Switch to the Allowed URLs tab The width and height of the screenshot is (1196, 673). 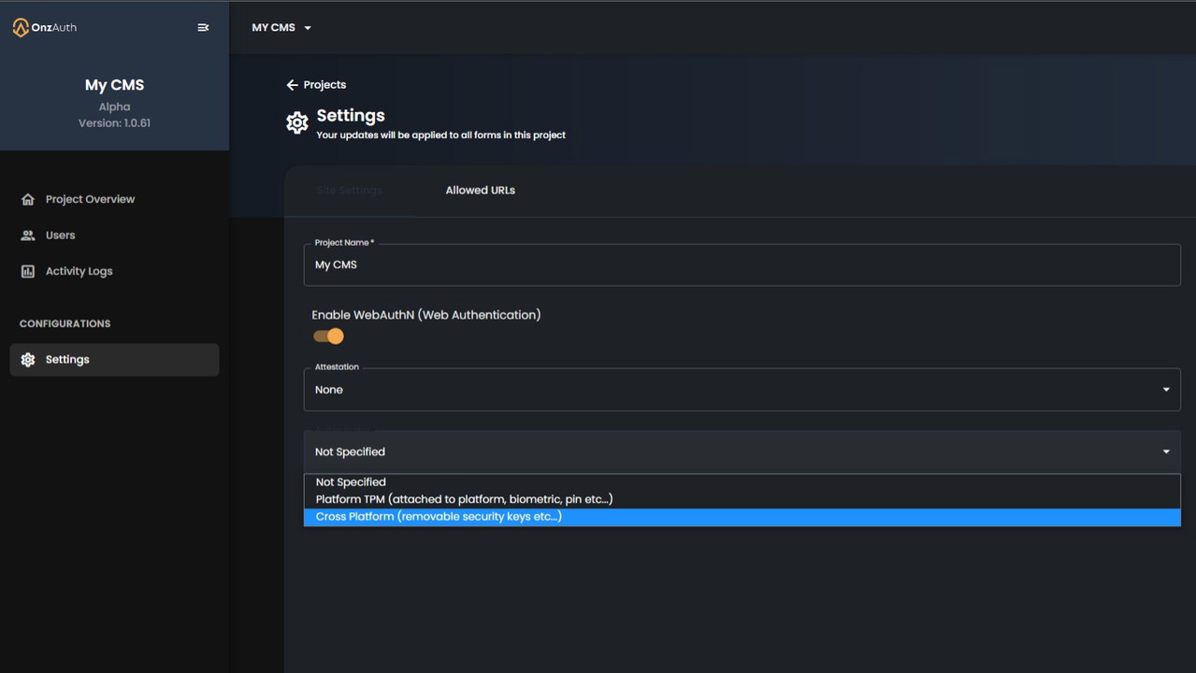coord(481,191)
